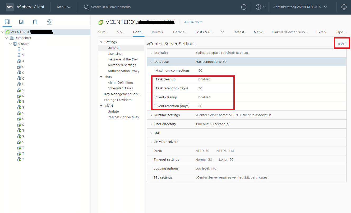Screen dimensions: 351x213
Task: Refresh the vSphere Client view
Action: pos(244,7)
